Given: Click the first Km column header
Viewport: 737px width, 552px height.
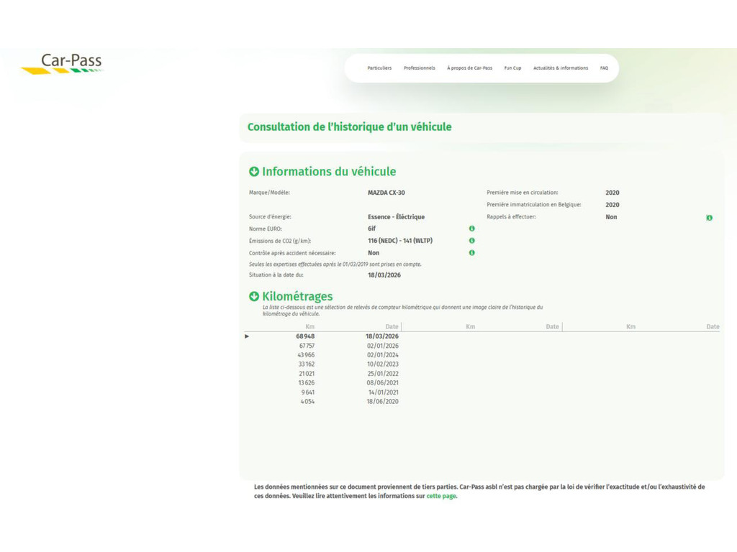Looking at the screenshot, I should click(309, 327).
